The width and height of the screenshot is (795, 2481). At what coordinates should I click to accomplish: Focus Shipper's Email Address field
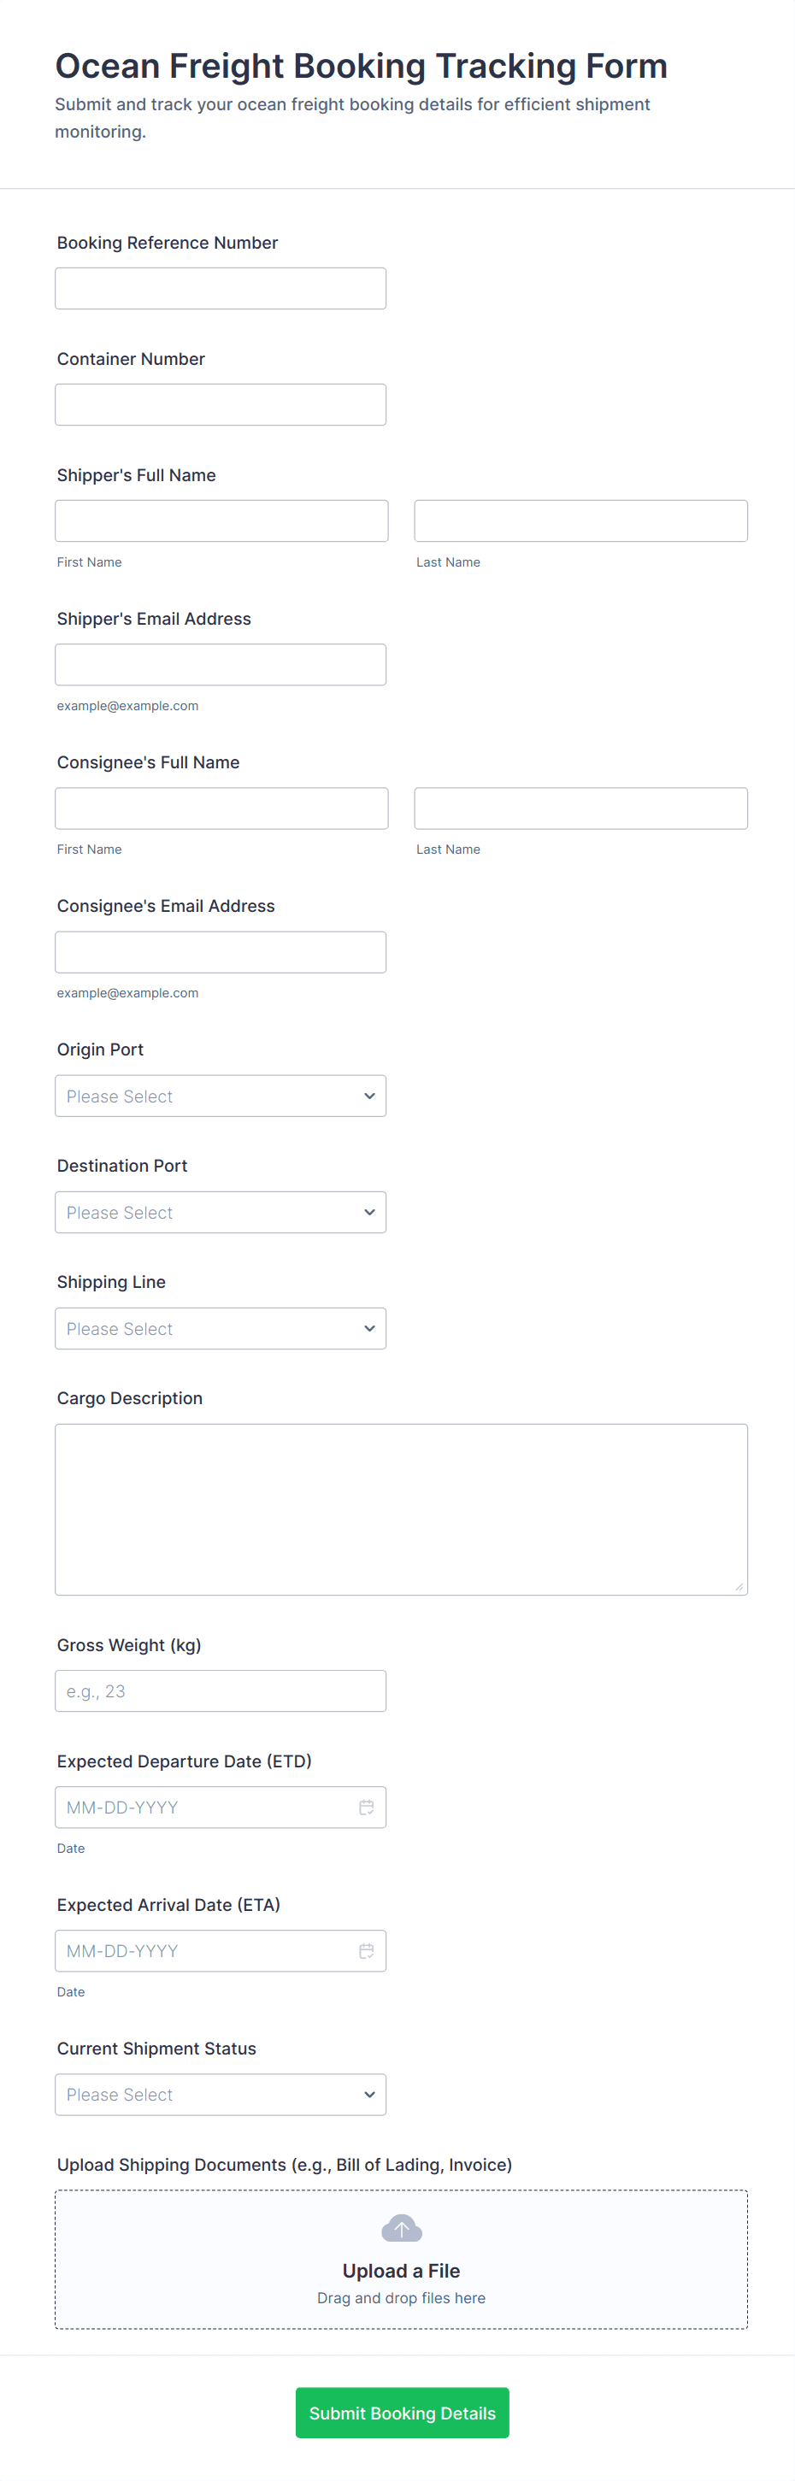coord(221,665)
